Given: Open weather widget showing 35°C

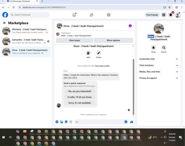Looking at the screenshot, I should (153, 137).
